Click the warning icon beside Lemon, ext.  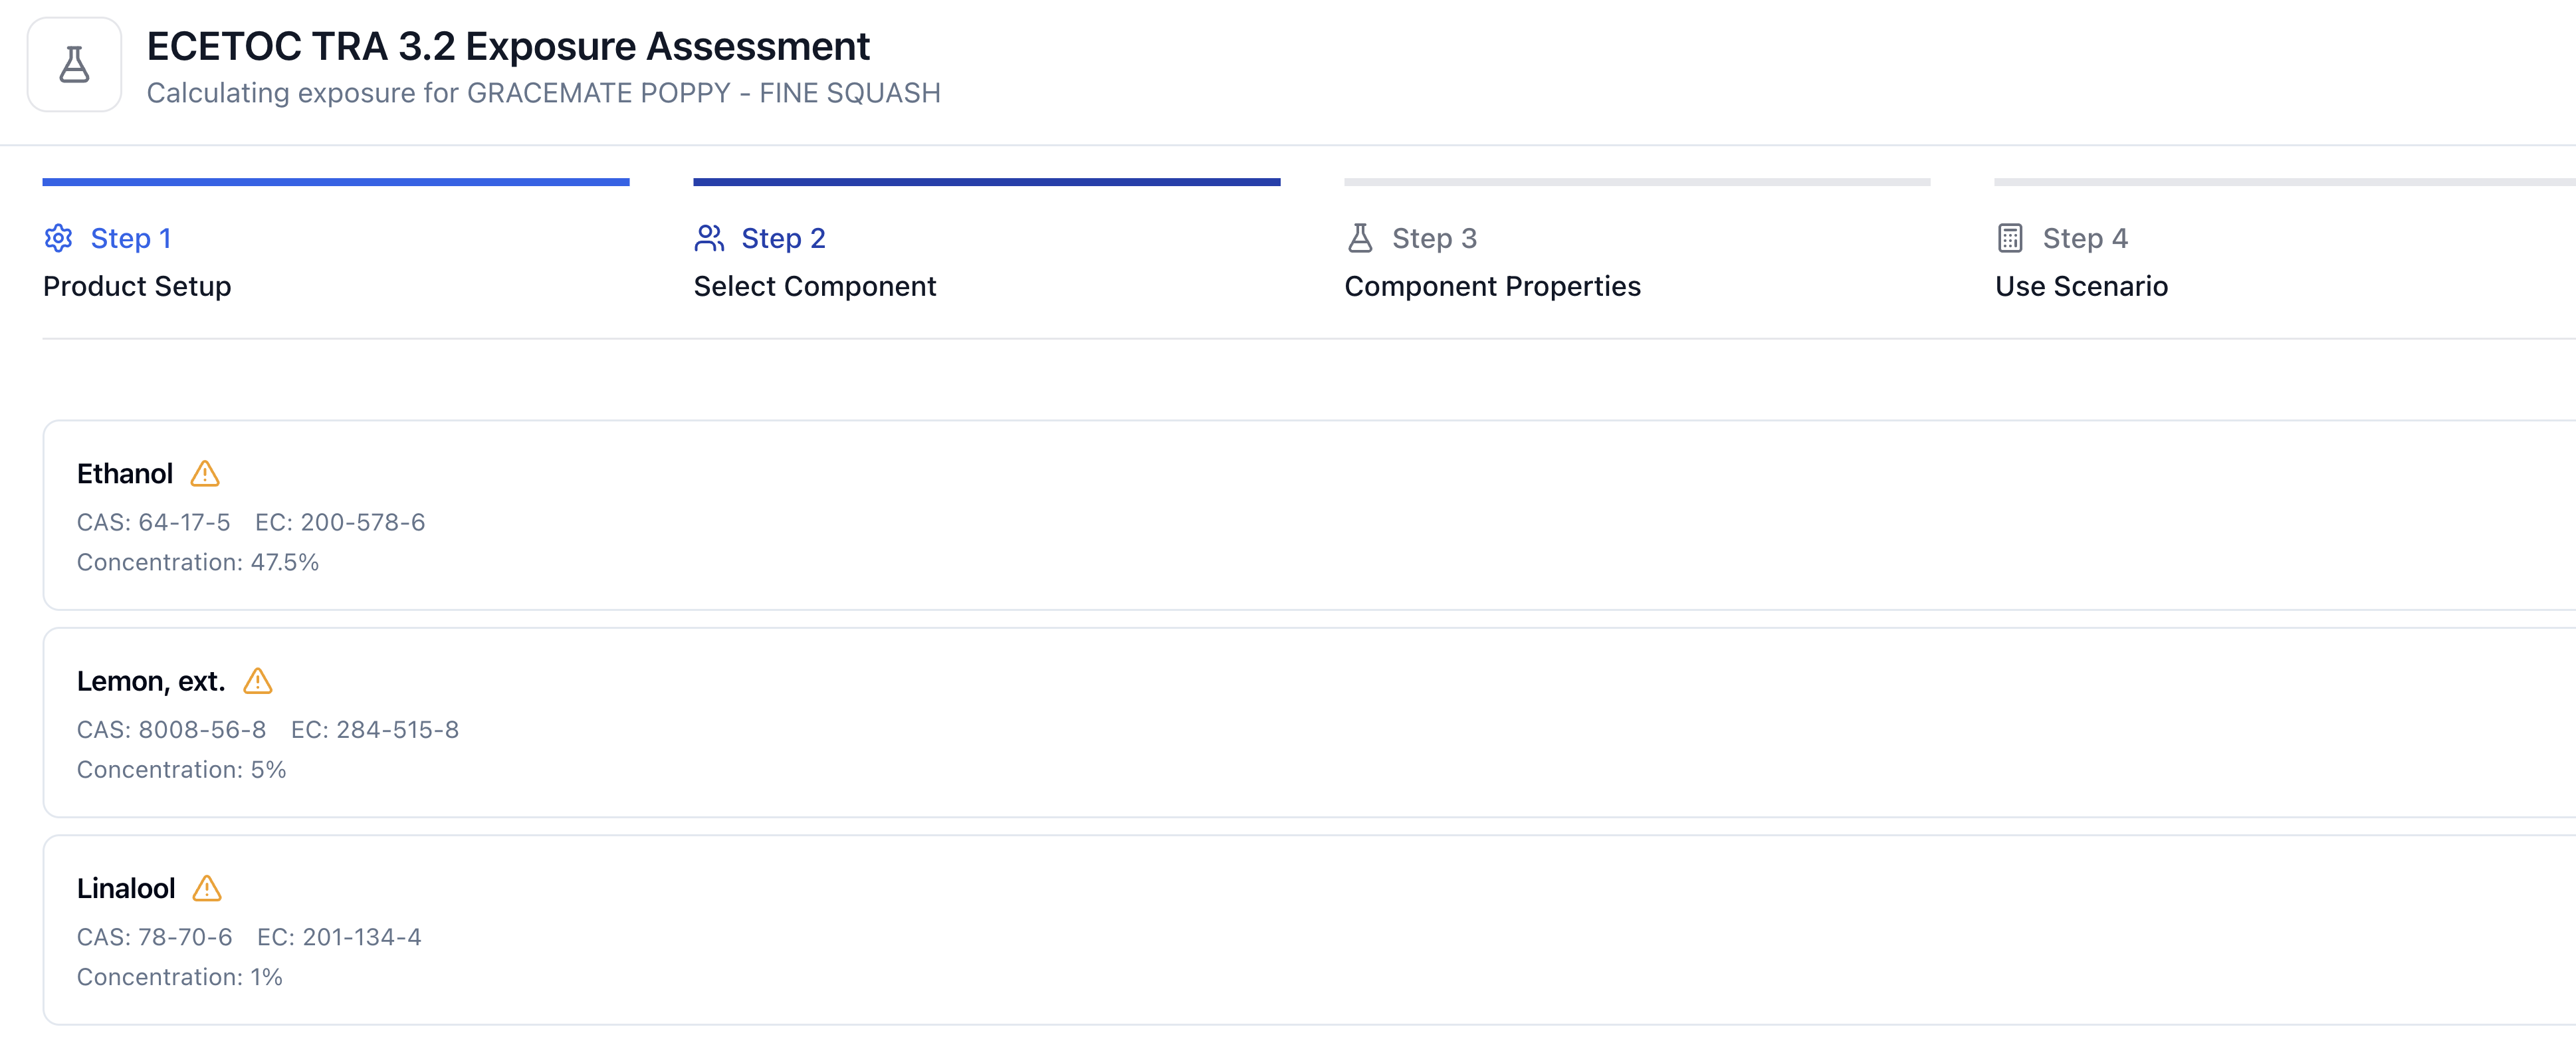258,681
